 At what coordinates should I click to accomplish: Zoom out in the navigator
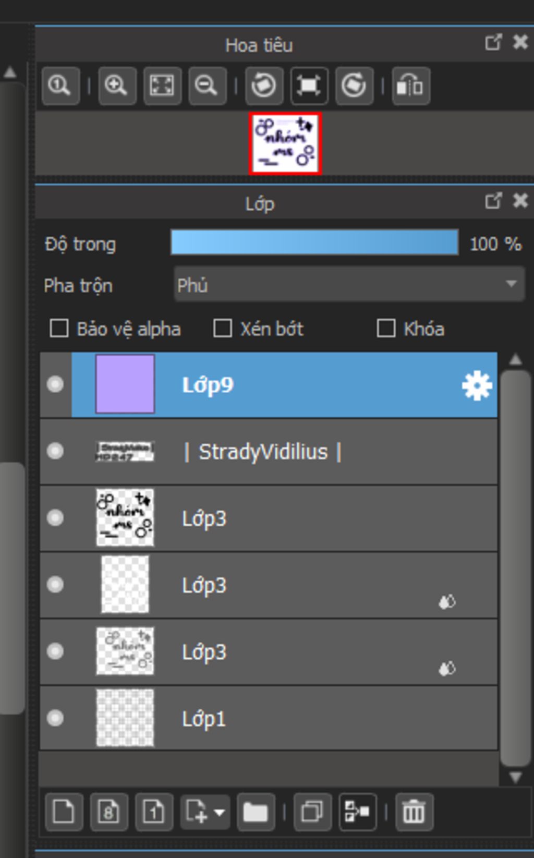pyautogui.click(x=207, y=86)
